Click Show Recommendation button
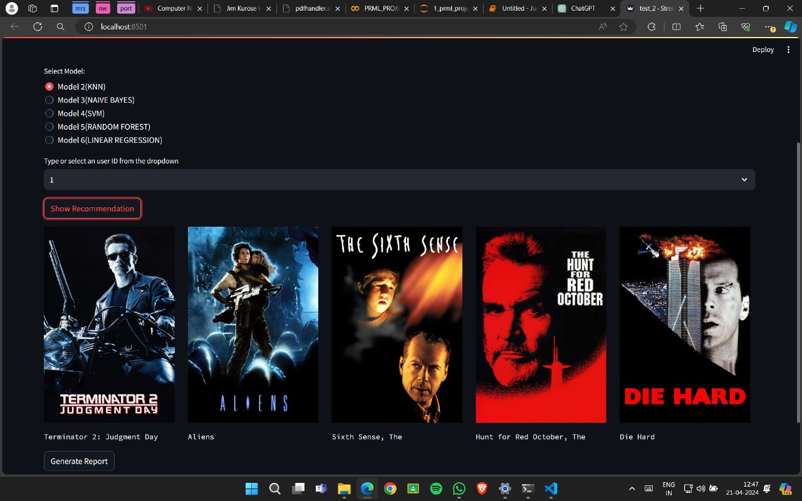Image resolution: width=802 pixels, height=501 pixels. pyautogui.click(x=92, y=209)
